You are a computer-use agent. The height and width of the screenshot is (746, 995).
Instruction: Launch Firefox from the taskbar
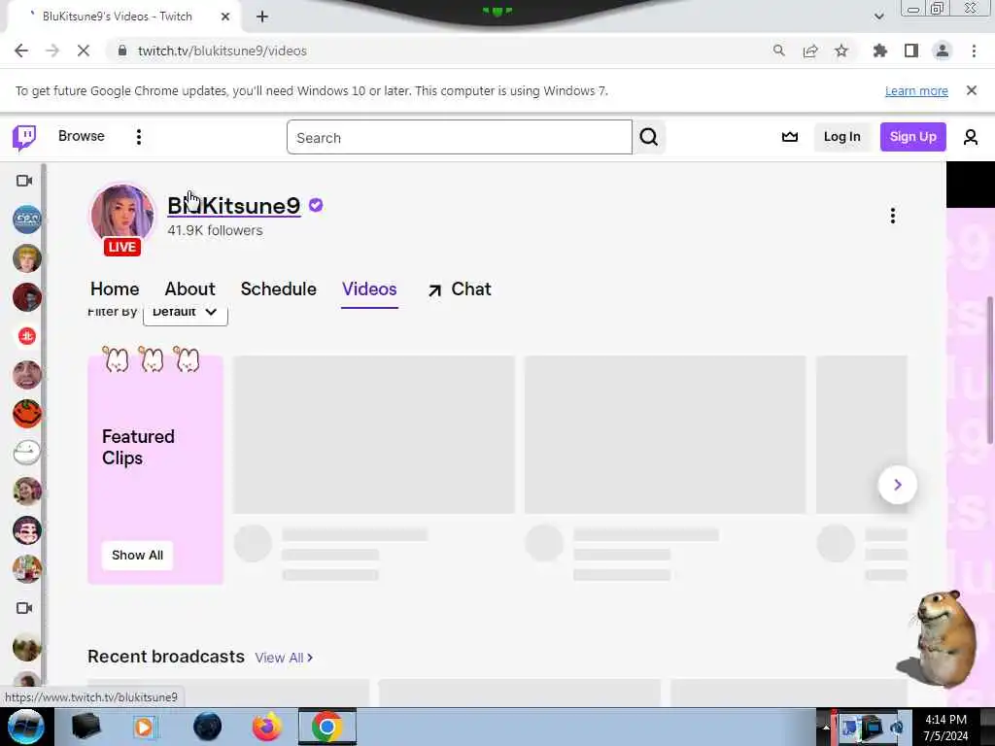267,727
